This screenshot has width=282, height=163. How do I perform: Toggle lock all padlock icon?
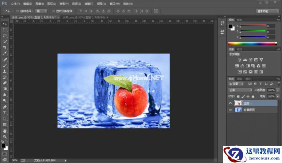(x=253, y=97)
